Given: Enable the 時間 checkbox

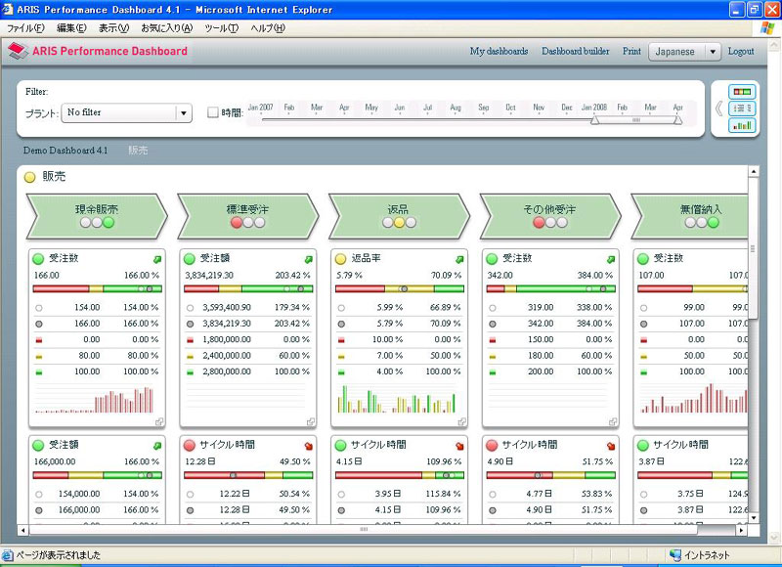Looking at the screenshot, I should pyautogui.click(x=212, y=112).
